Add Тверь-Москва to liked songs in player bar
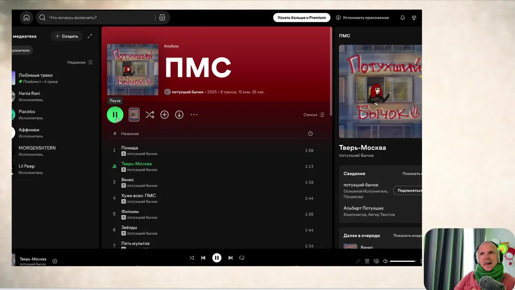This screenshot has height=290, width=515. tap(55, 261)
